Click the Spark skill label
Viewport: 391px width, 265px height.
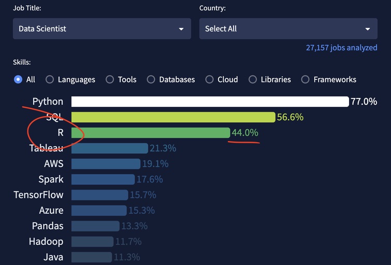(x=51, y=179)
